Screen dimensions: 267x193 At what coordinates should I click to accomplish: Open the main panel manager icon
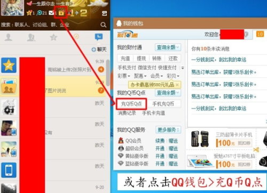point(105,13)
